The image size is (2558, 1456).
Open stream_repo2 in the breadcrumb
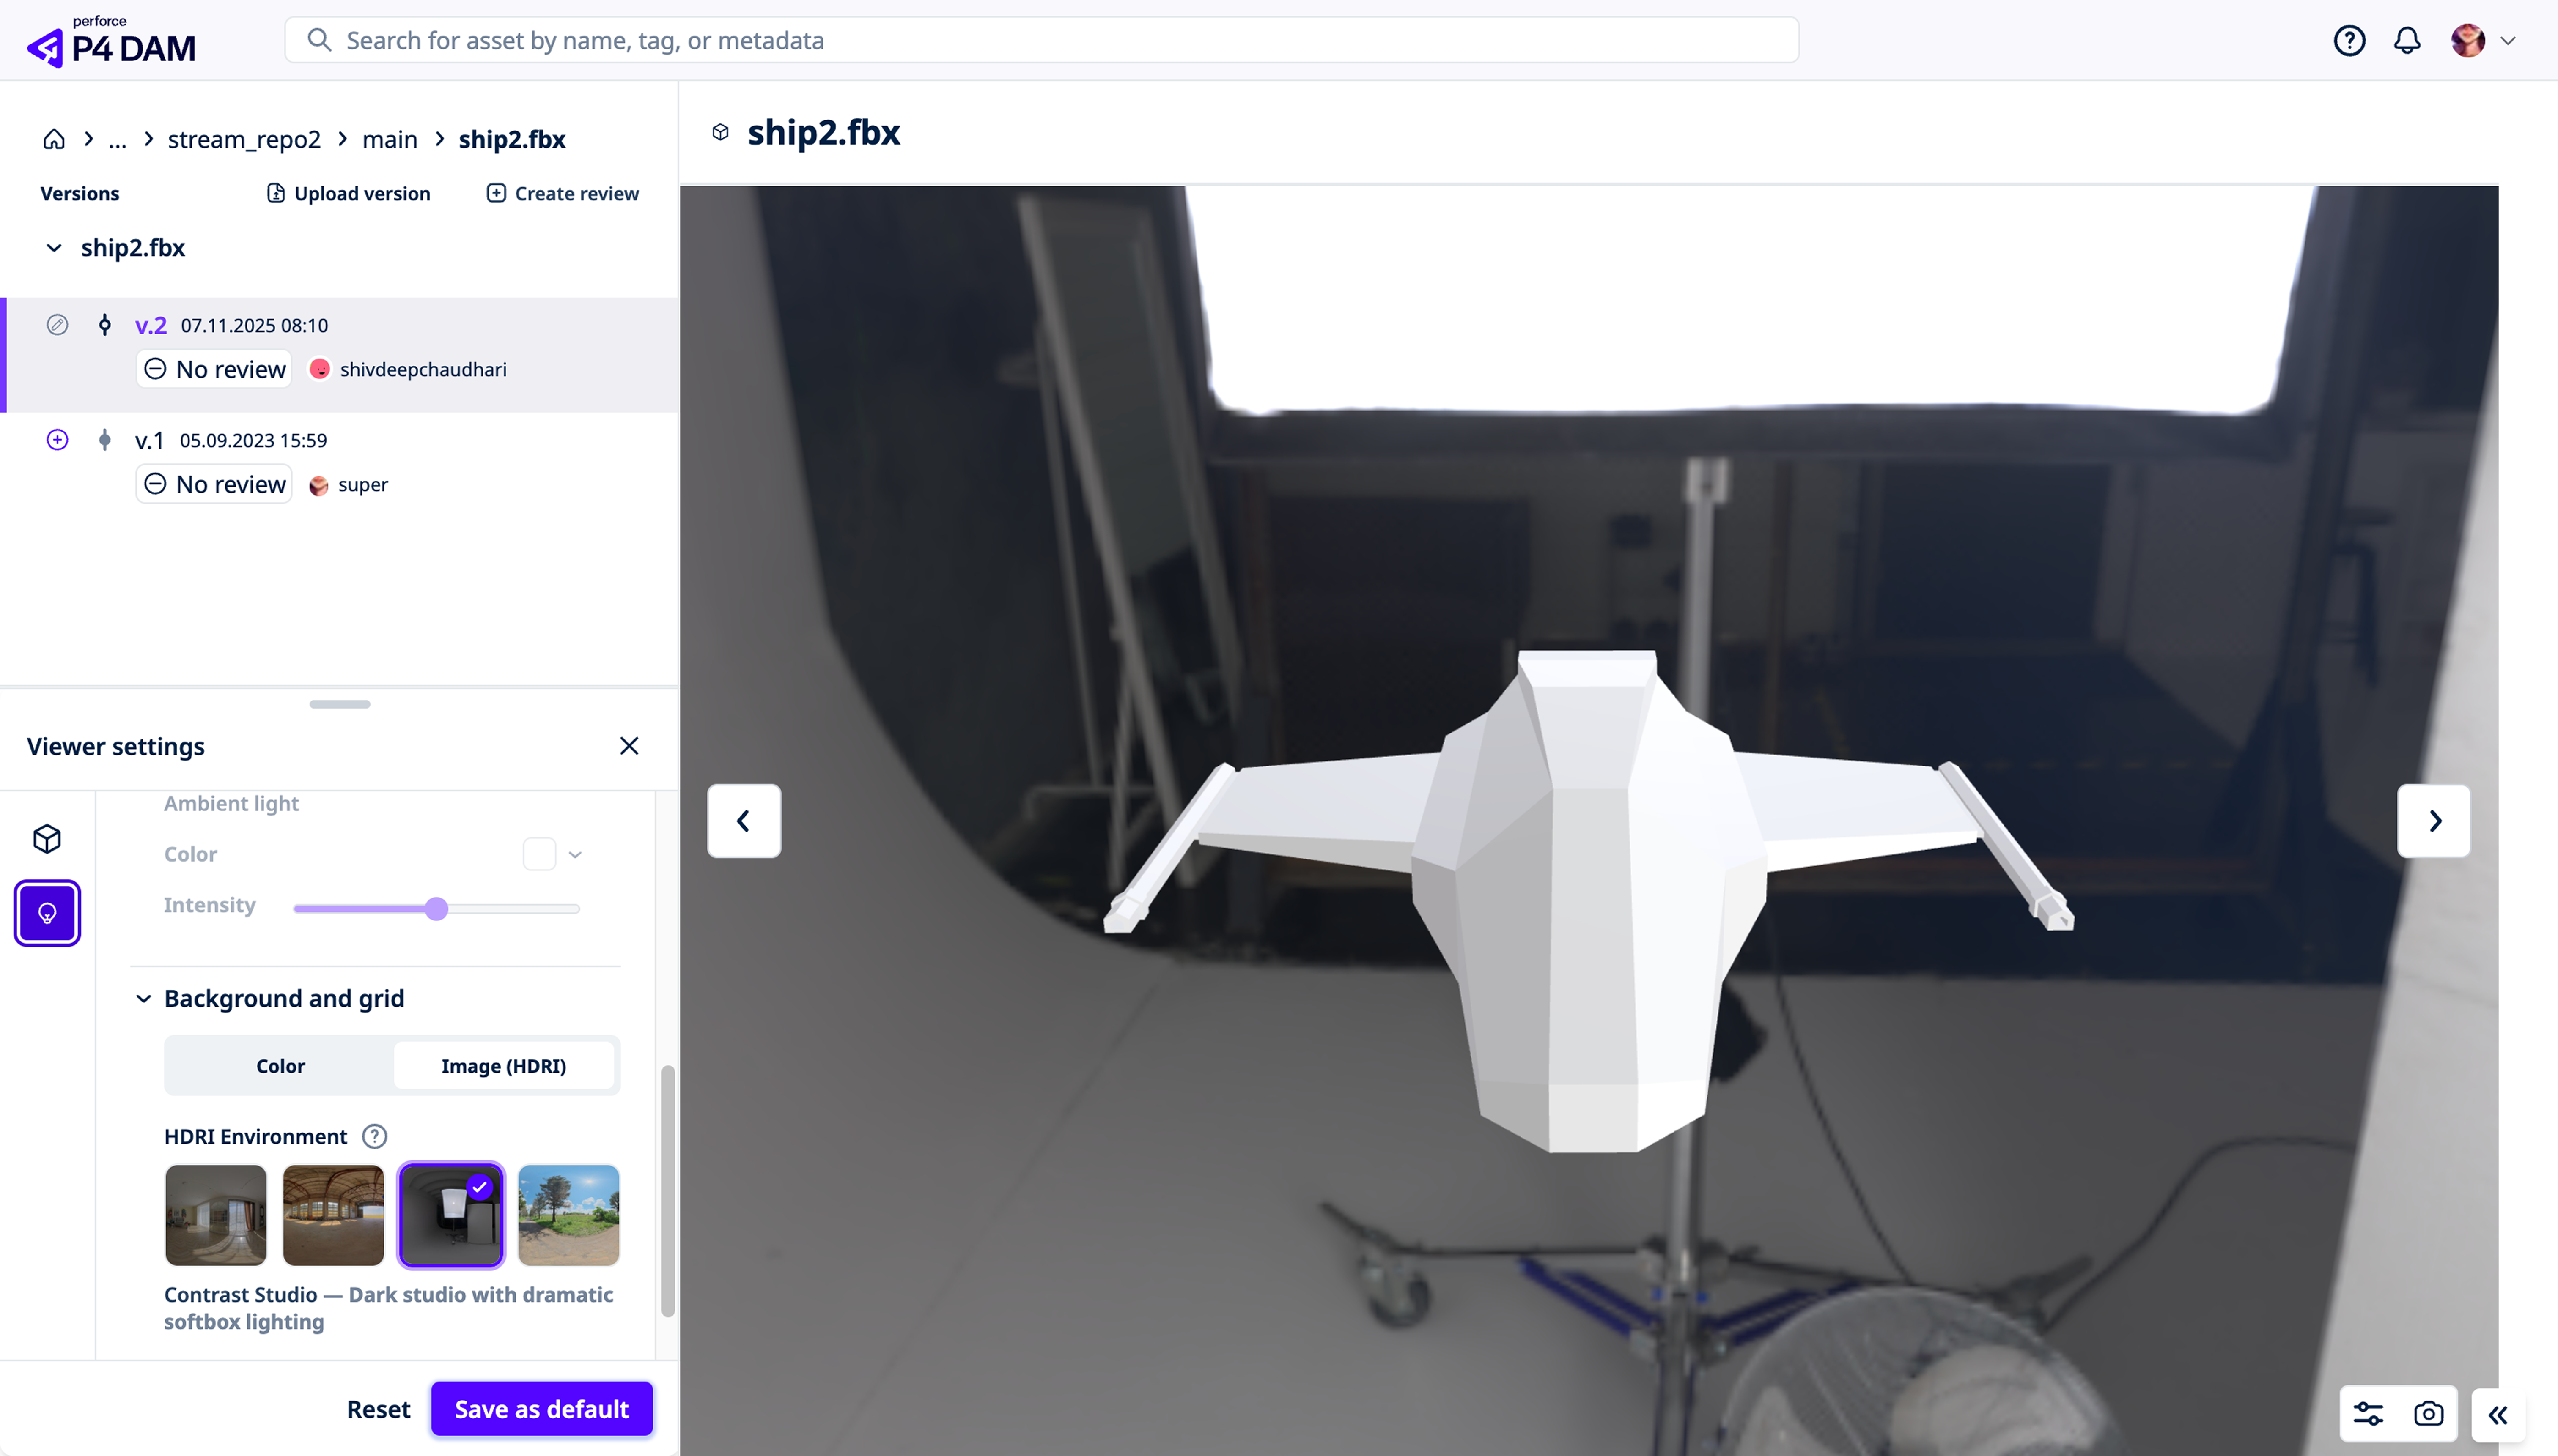[244, 139]
